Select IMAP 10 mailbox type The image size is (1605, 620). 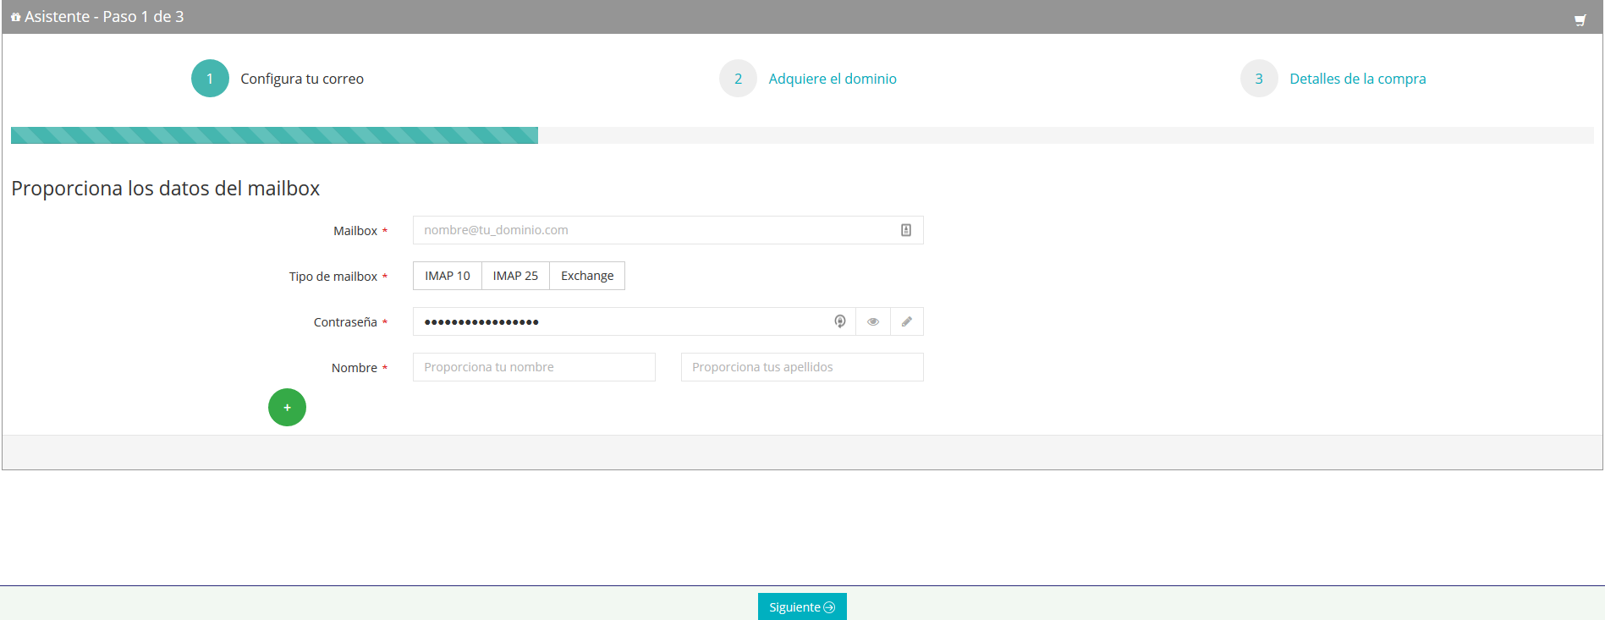click(x=448, y=276)
